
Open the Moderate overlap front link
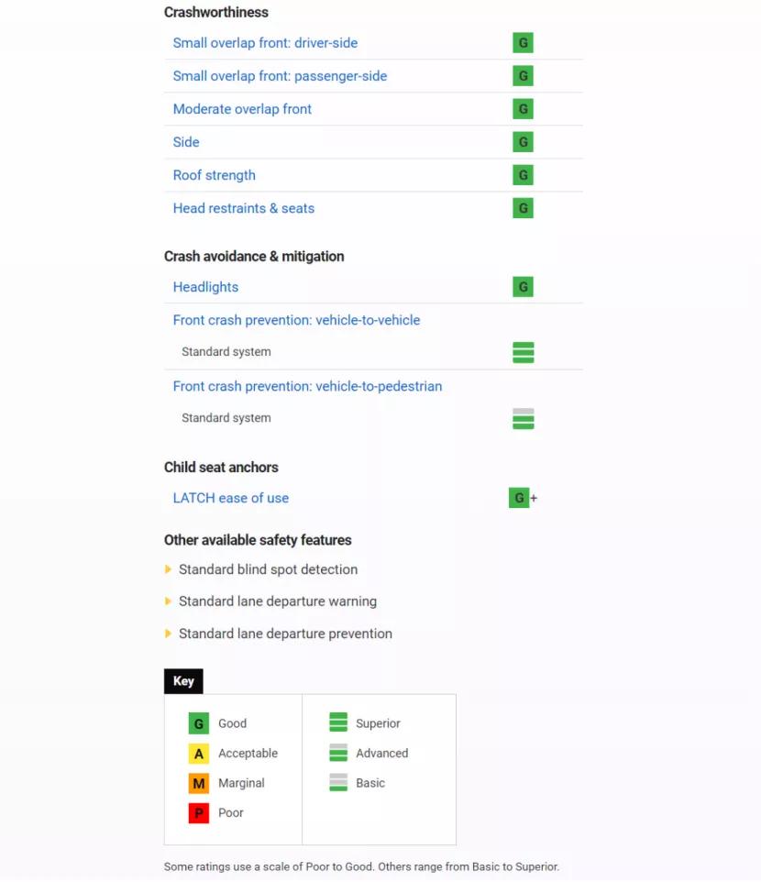[242, 109]
